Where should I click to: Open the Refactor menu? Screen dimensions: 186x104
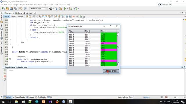pos(29,5)
